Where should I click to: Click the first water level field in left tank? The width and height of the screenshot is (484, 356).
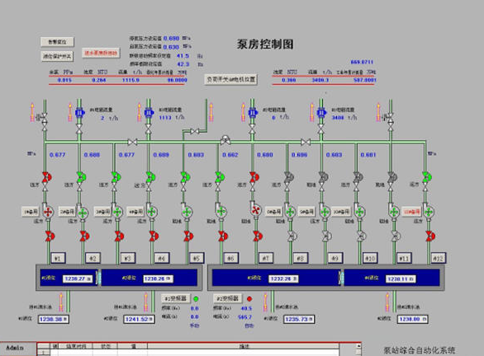pos(78,279)
